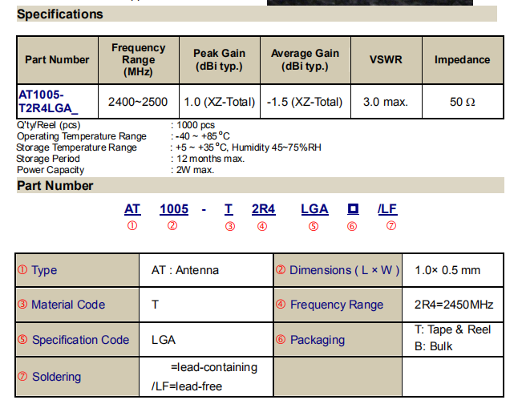Select the 'Impedance' column header
Image resolution: width=522 pixels, height=408 pixels.
pos(463,60)
